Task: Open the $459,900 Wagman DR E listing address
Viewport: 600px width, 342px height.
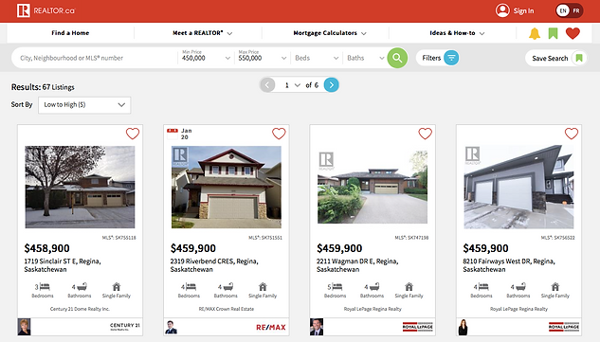Action: point(357,265)
